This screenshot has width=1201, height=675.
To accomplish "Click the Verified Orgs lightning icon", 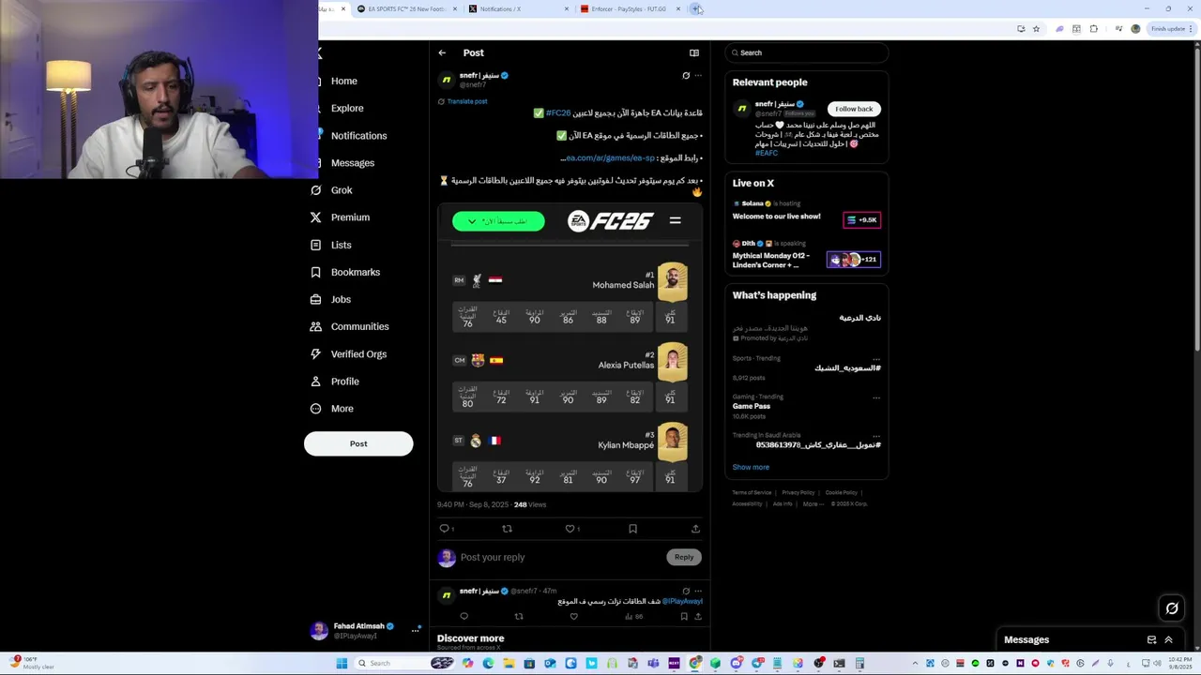I will click(316, 353).
